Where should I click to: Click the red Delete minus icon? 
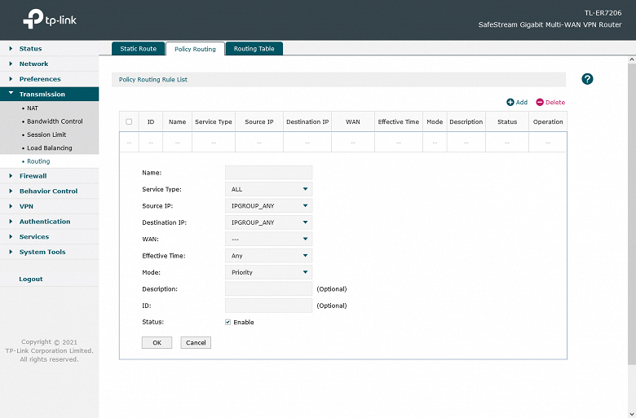(x=540, y=102)
